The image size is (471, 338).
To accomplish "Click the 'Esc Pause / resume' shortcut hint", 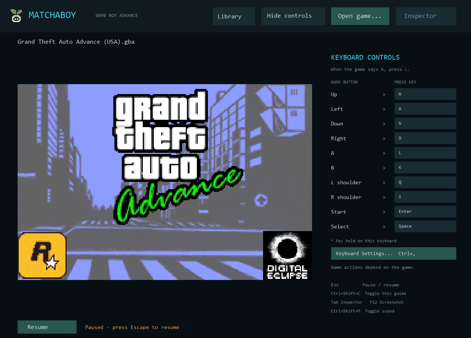I will click(x=365, y=285).
